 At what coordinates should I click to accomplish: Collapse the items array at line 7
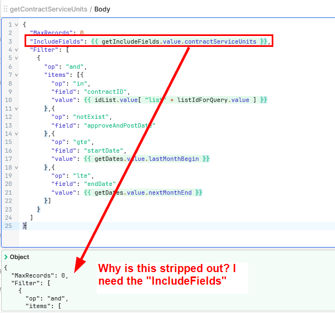(x=16, y=75)
